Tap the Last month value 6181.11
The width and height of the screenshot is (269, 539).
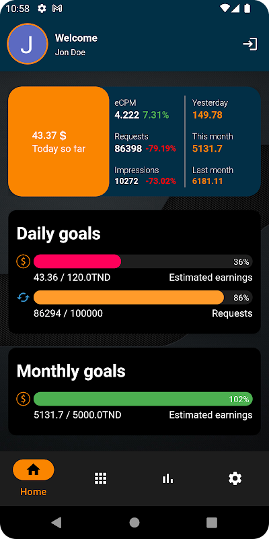tap(207, 181)
